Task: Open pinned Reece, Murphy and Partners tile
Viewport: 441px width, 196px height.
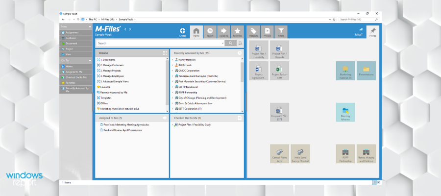Action: point(366,154)
